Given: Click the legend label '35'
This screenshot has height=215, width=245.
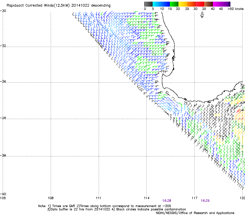Looking at the screenshot, I should (204, 9).
